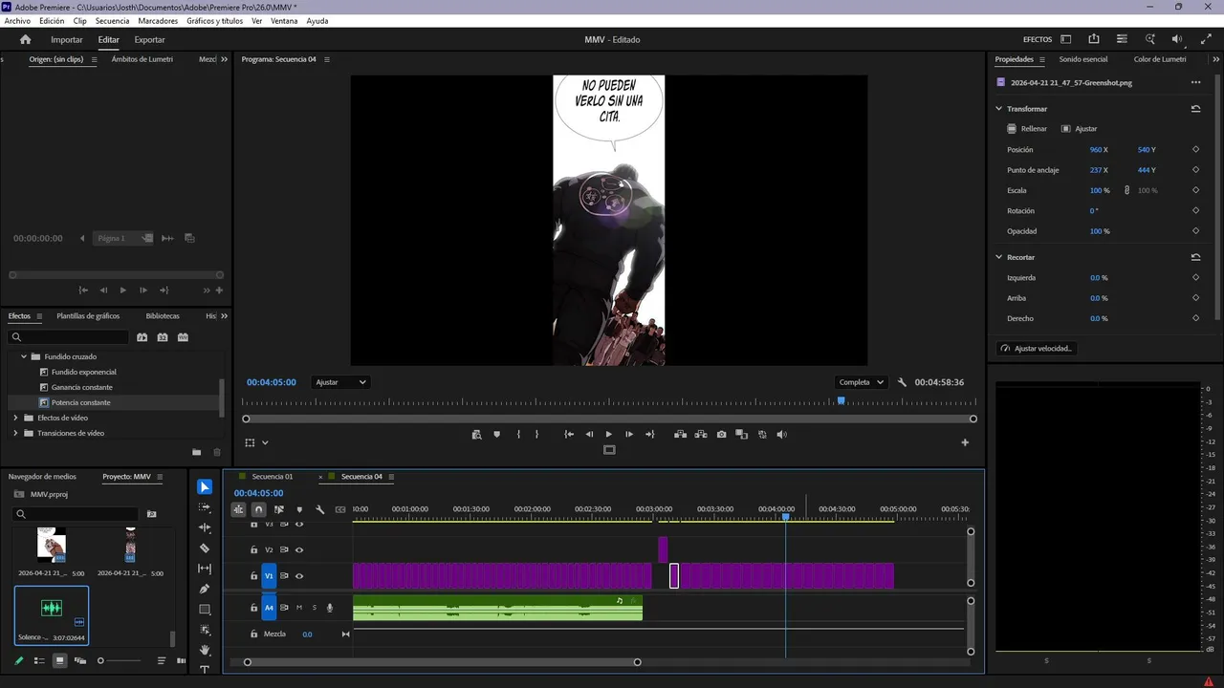Go to Home screen icon
The image size is (1224, 688).
point(26,39)
